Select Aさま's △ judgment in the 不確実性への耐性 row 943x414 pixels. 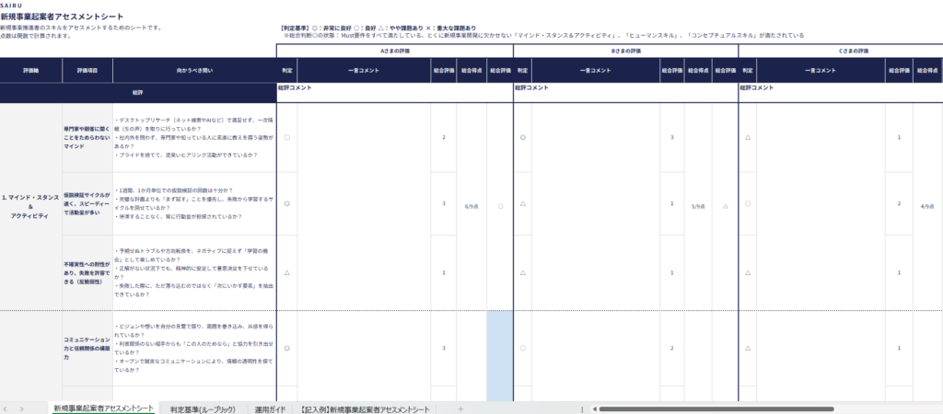coord(287,272)
